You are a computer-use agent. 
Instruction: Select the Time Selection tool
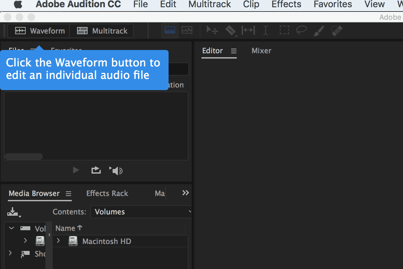[x=265, y=31]
